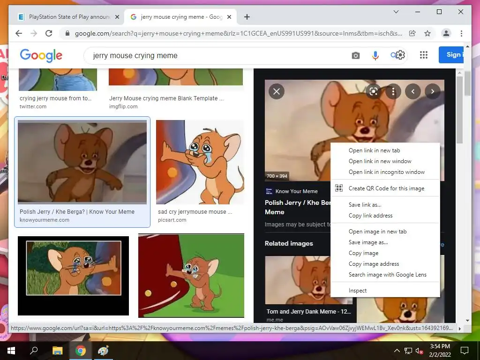480x360 pixels.
Task: Reload the current page
Action: (x=49, y=33)
